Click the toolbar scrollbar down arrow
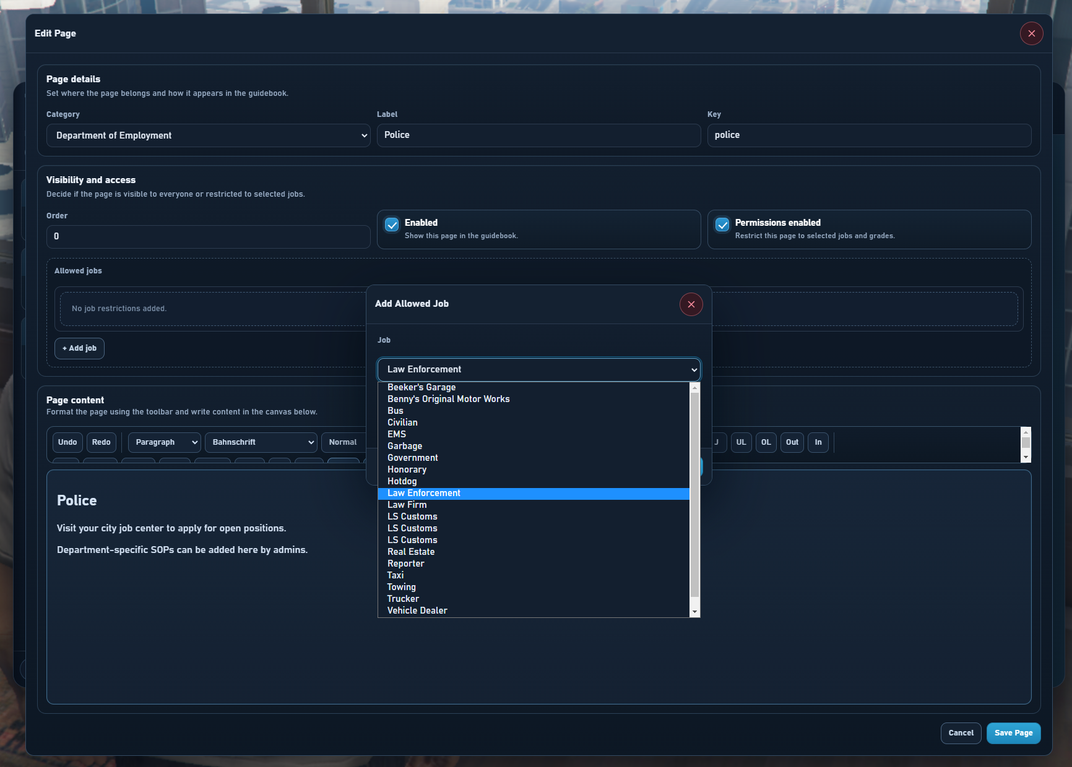 point(1026,457)
